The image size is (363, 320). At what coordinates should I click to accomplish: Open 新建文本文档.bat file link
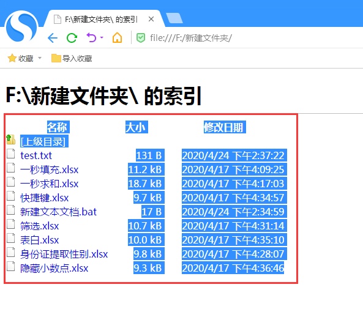click(x=58, y=212)
